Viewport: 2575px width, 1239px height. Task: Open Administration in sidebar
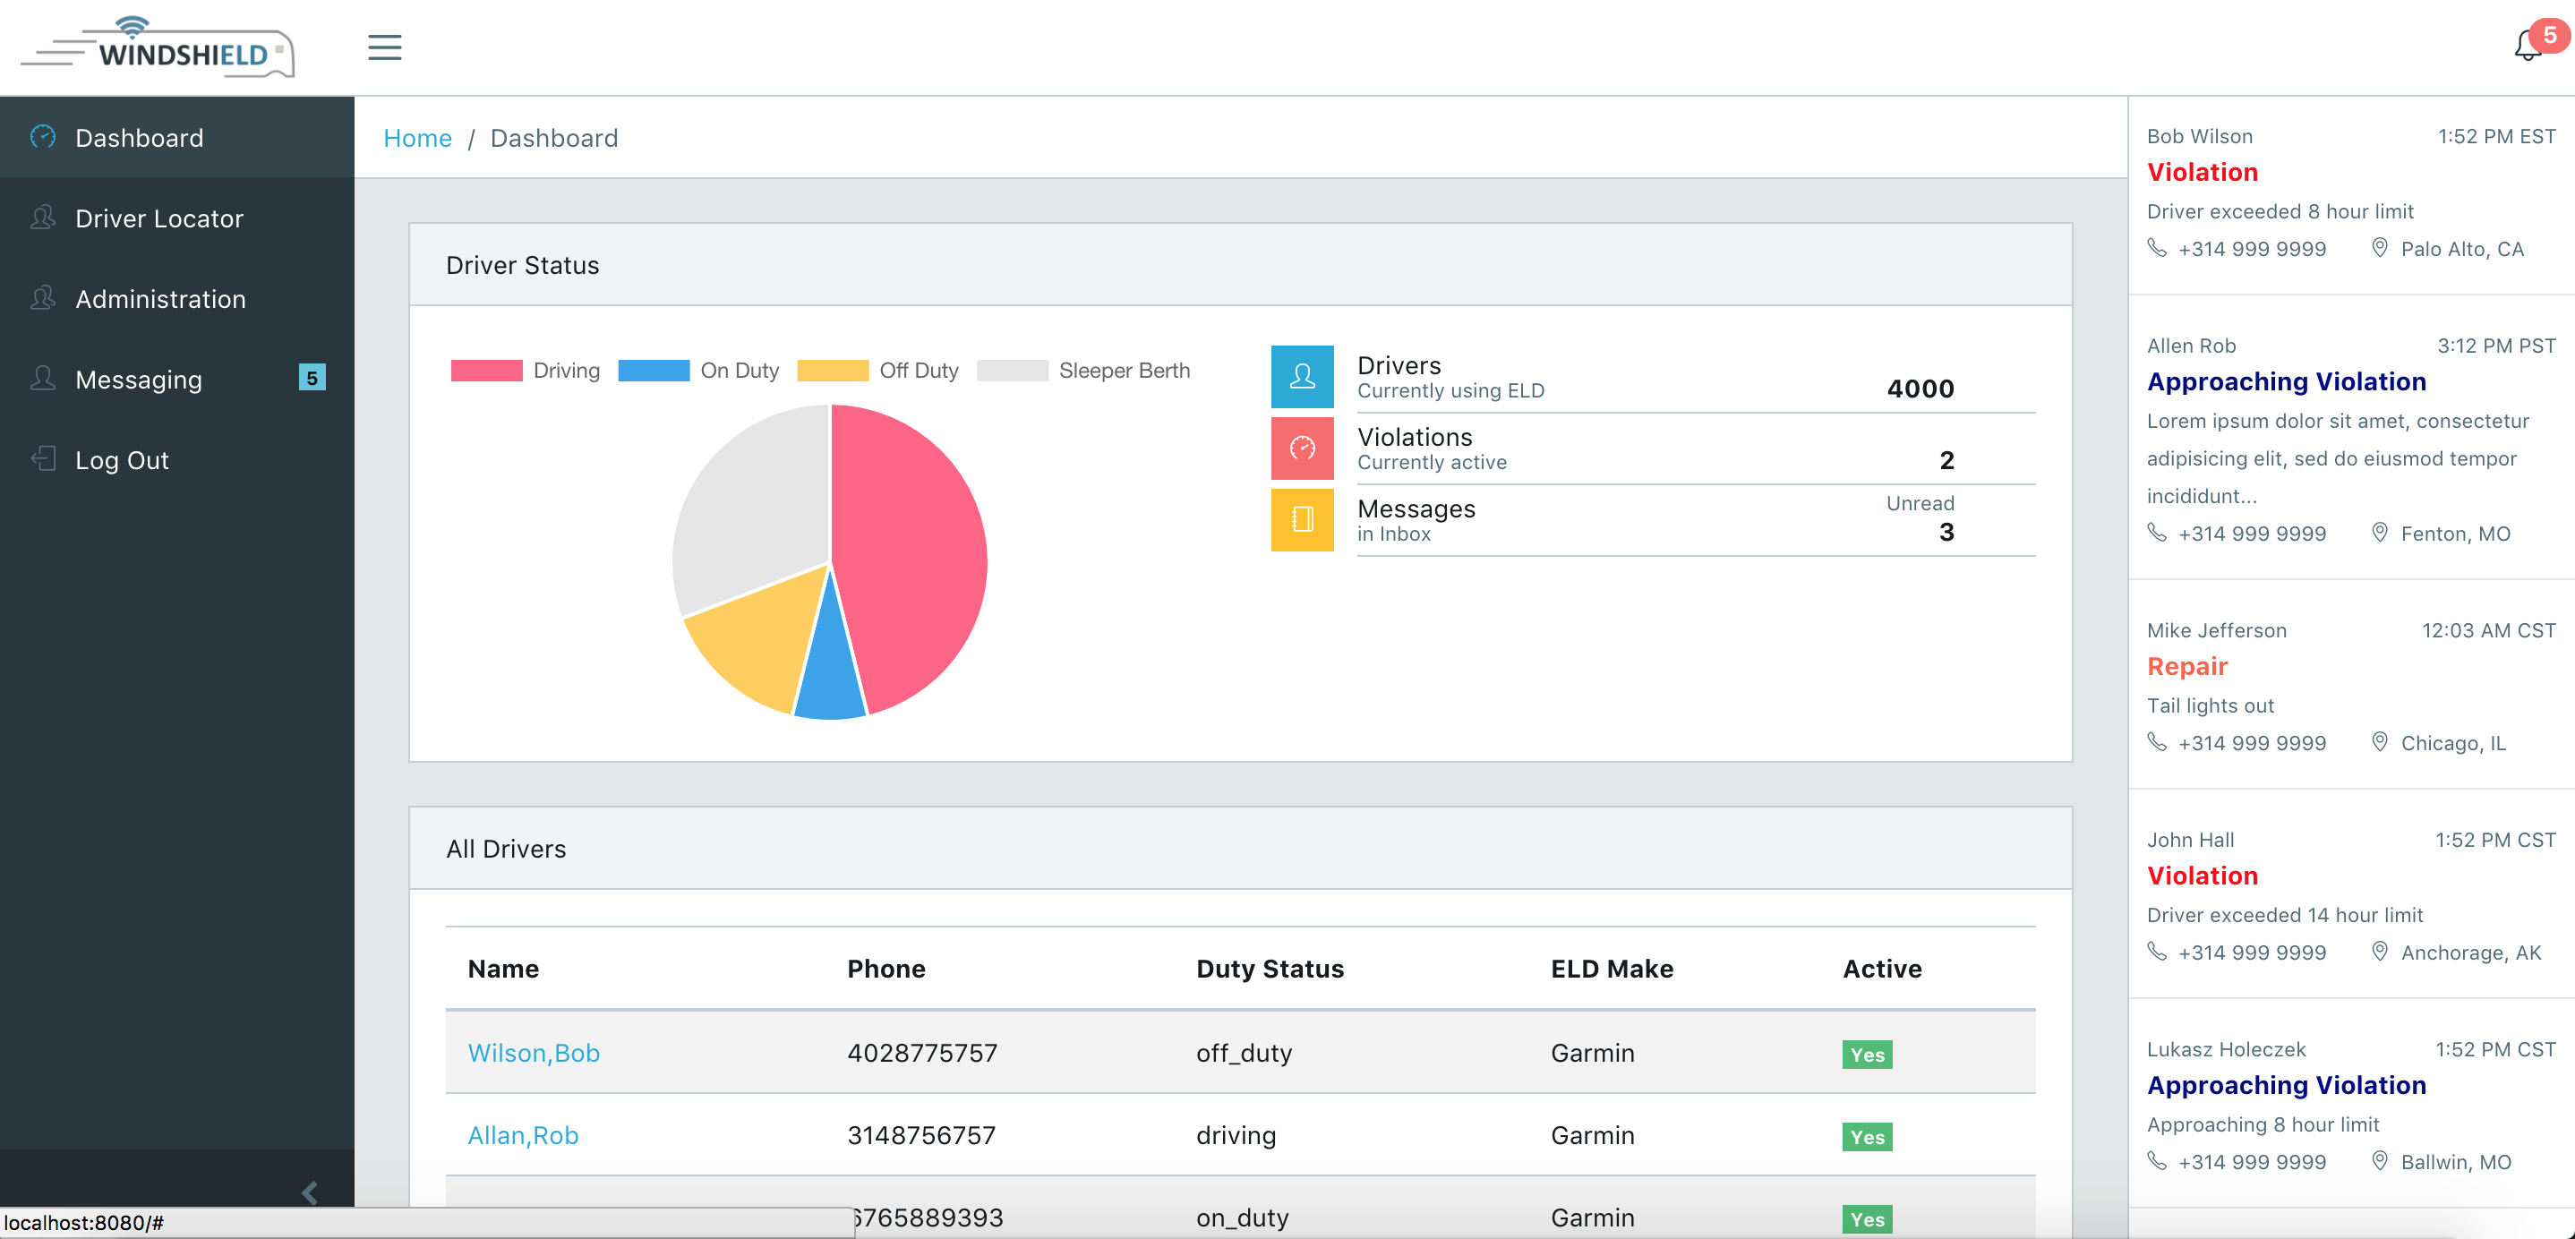(160, 299)
